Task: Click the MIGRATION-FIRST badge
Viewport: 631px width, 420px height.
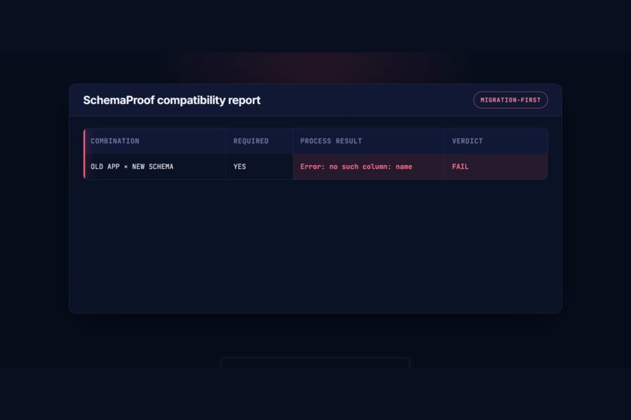Action: pyautogui.click(x=510, y=100)
